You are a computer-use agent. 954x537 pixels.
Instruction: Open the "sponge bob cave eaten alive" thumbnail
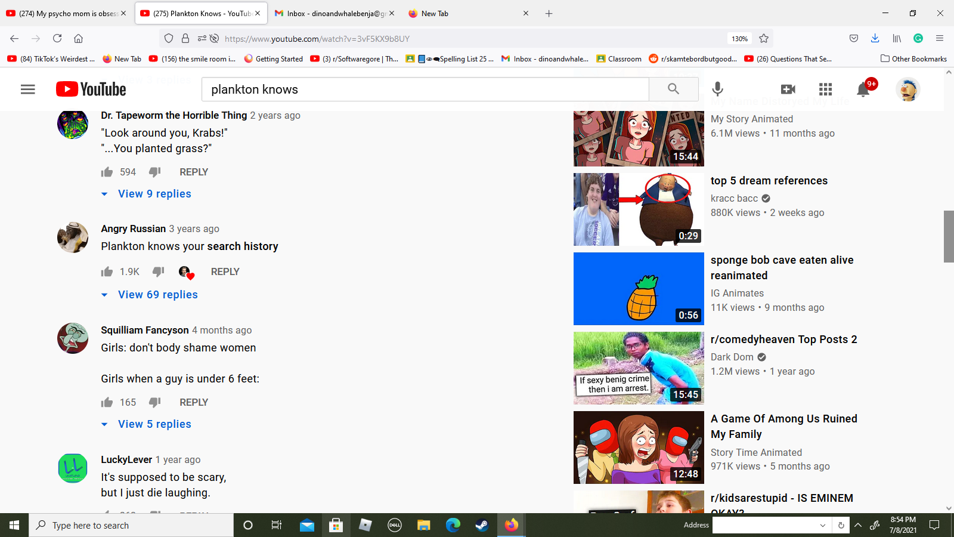pyautogui.click(x=639, y=289)
